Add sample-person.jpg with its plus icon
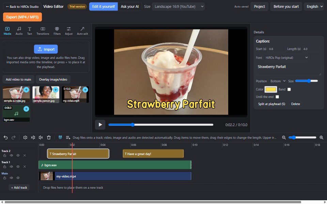Image resolution: width=327 pixels, height=204 pixels. click(56, 90)
